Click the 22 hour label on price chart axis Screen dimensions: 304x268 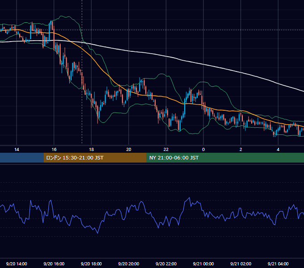tap(166, 150)
